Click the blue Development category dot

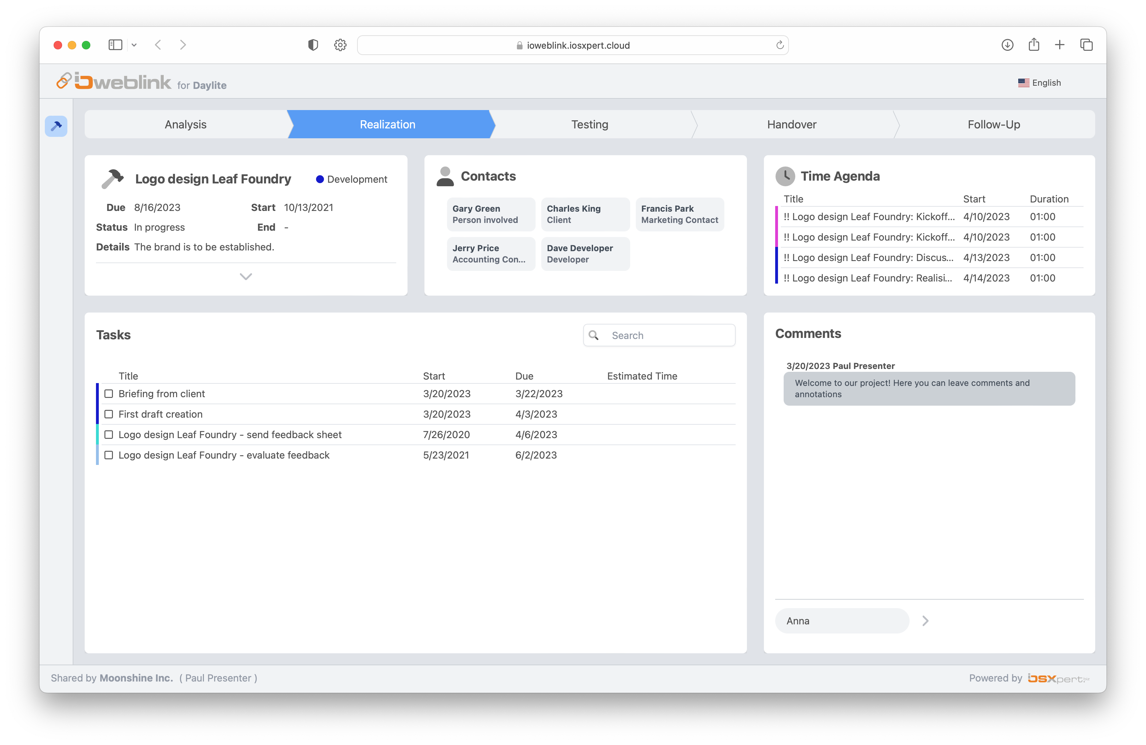click(x=320, y=179)
